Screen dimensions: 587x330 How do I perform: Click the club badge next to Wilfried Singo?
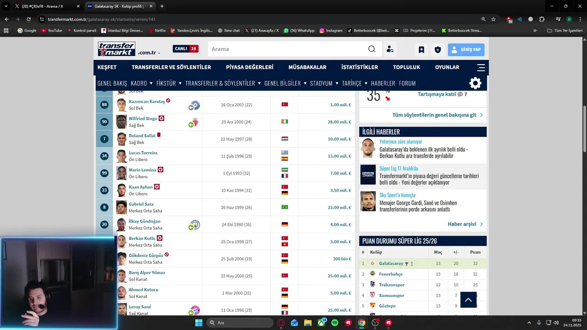point(194,122)
